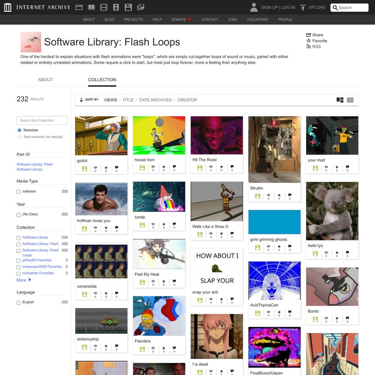Switch to tile grid view icon
The width and height of the screenshot is (375, 375).
coord(340,100)
